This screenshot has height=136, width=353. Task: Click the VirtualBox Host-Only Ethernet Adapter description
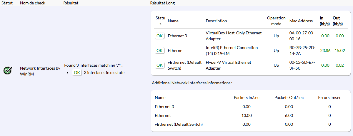tap(234, 36)
